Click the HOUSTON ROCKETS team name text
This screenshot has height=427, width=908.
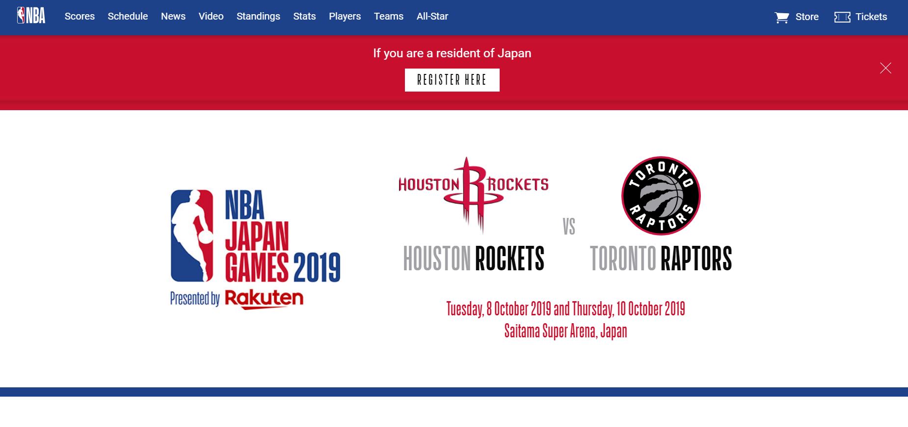[x=474, y=258]
